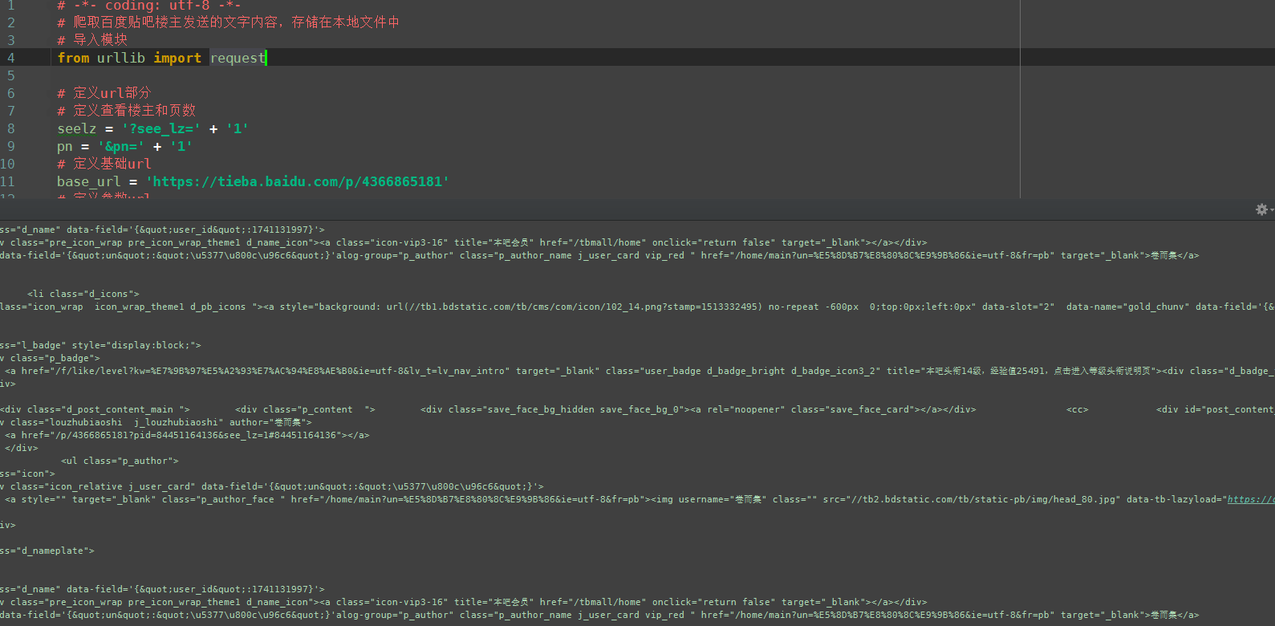Click the '</div>' line in console output
Image resolution: width=1275 pixels, height=626 pixels.
(22, 448)
